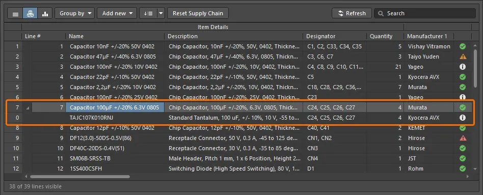Open dropdown arrow next to sort button
483x195 pixels.
[x=162, y=14]
